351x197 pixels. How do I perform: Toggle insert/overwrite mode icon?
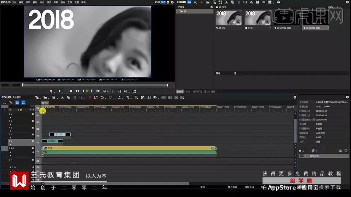pos(5,102)
